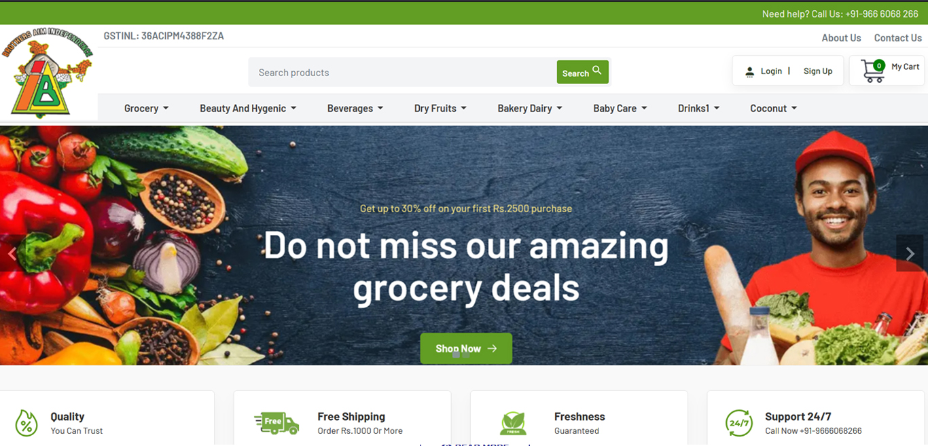The width and height of the screenshot is (928, 446).
Task: Click the Free Shipping truck icon
Action: tap(276, 423)
